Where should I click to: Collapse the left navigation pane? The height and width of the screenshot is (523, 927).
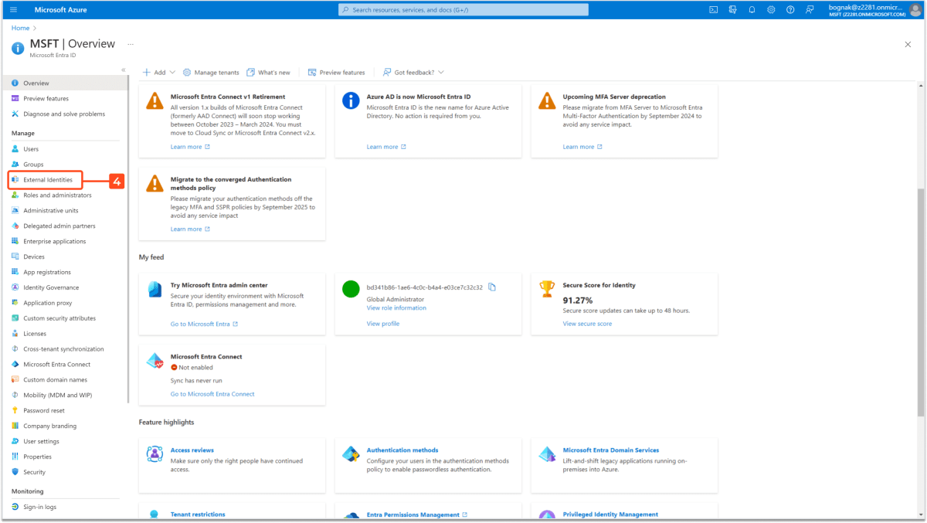[x=123, y=69]
